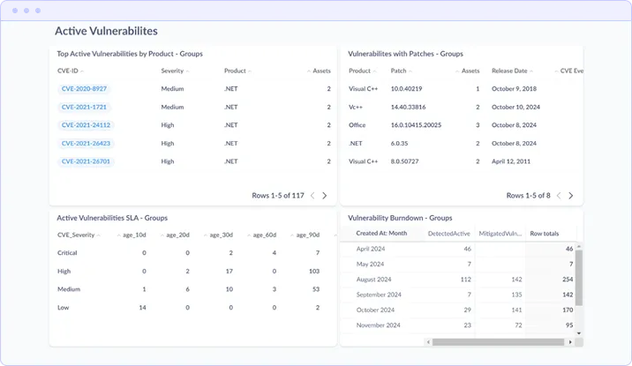632x366 pixels.
Task: Click the August 2024 row total 254
Action: [x=568, y=280]
